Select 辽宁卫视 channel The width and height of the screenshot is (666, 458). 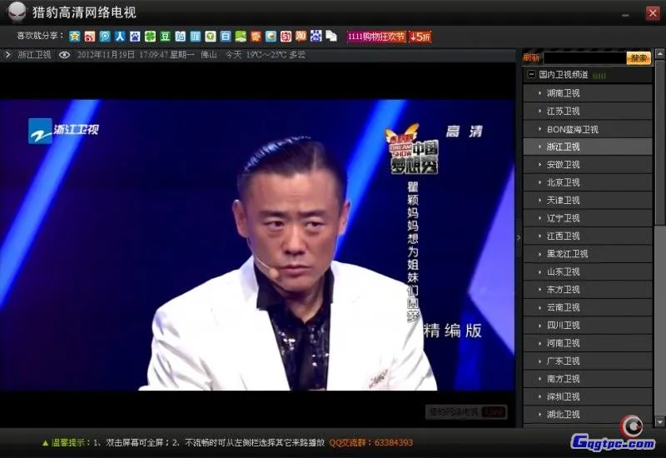pyautogui.click(x=588, y=218)
